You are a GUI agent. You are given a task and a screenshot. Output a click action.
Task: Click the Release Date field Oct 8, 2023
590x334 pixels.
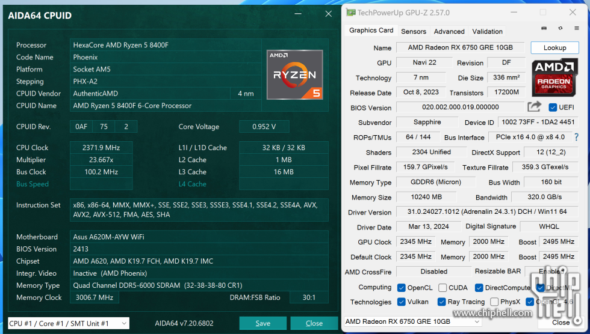(421, 93)
